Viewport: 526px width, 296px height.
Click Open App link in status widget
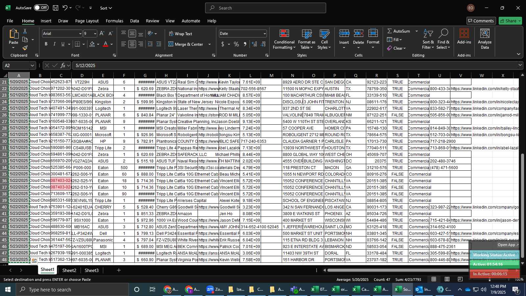click(508, 245)
